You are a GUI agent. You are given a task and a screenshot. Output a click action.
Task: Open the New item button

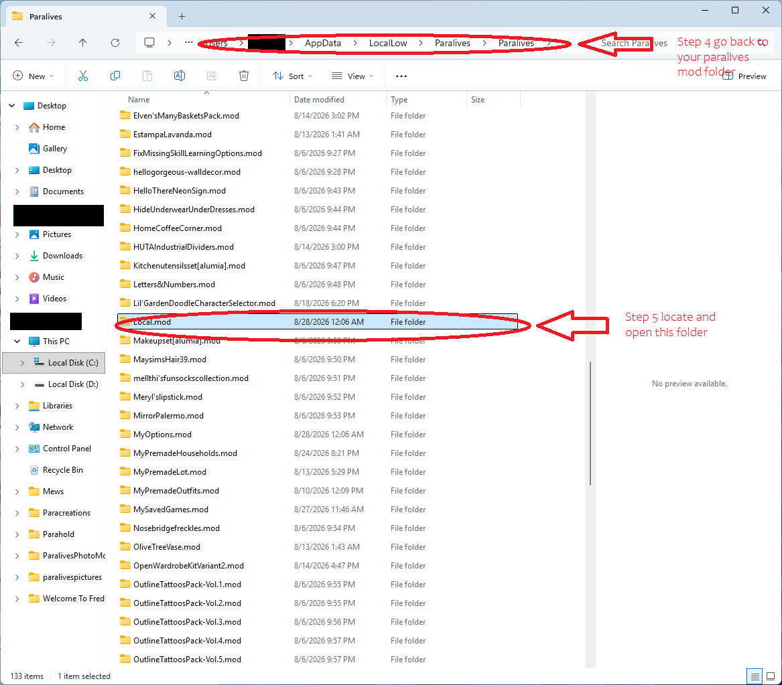(x=33, y=76)
